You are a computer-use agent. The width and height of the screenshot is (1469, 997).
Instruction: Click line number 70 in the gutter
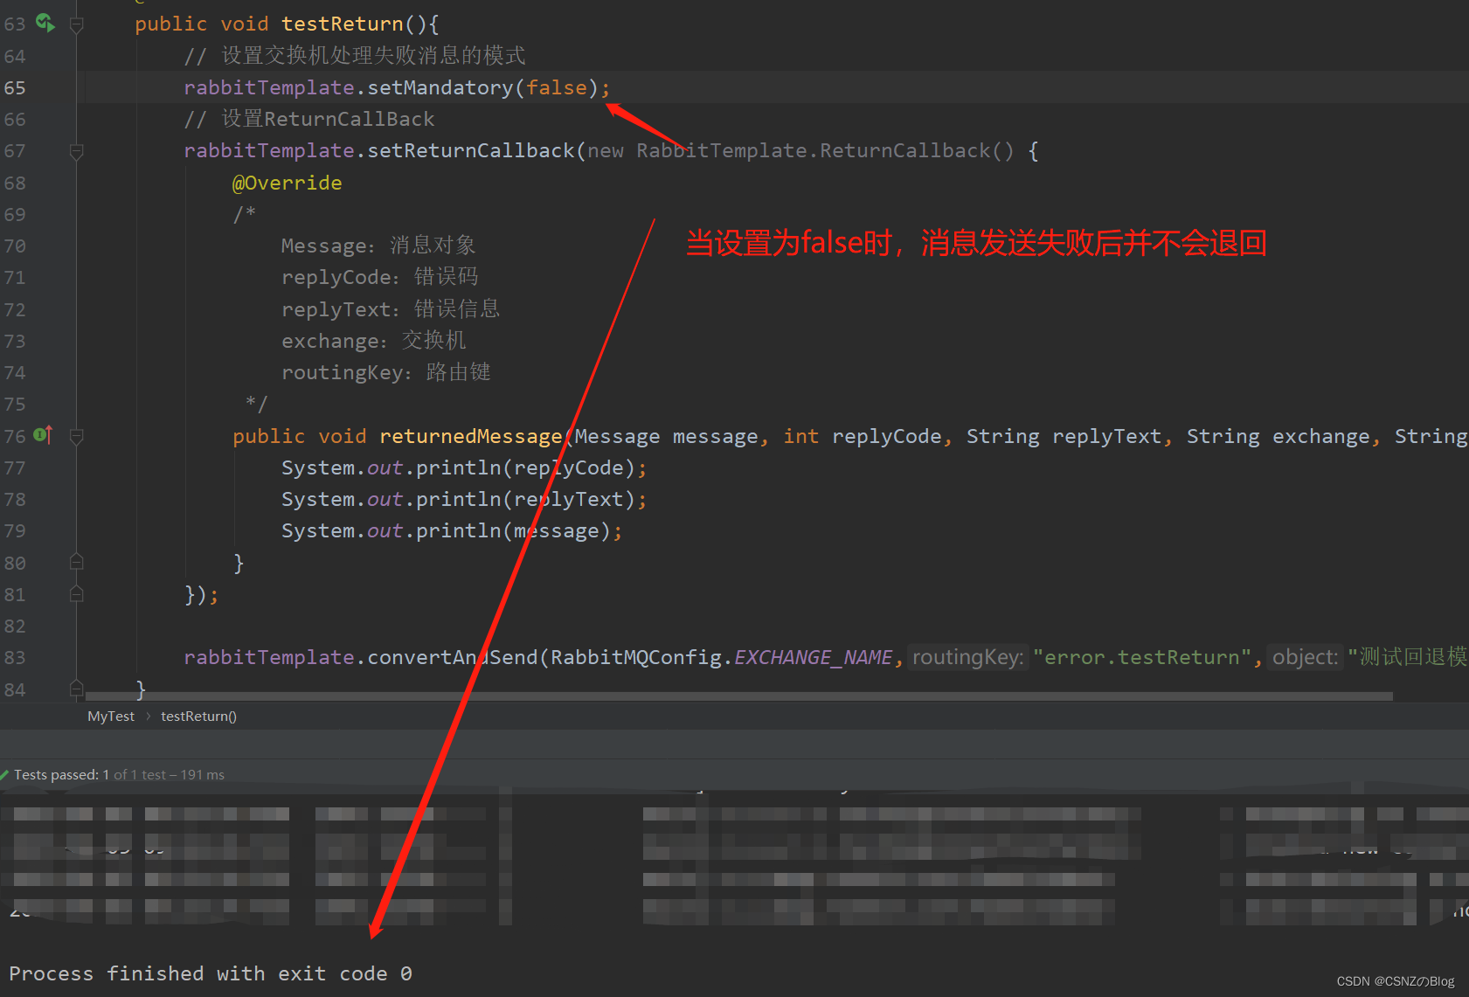[15, 246]
